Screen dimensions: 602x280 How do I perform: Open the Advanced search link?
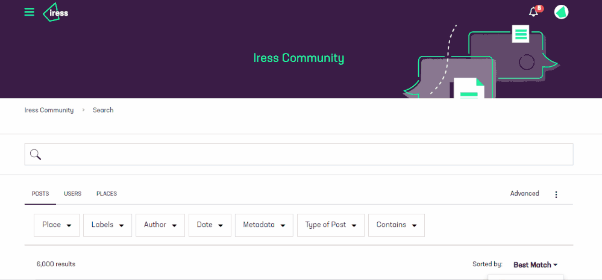pyautogui.click(x=524, y=193)
